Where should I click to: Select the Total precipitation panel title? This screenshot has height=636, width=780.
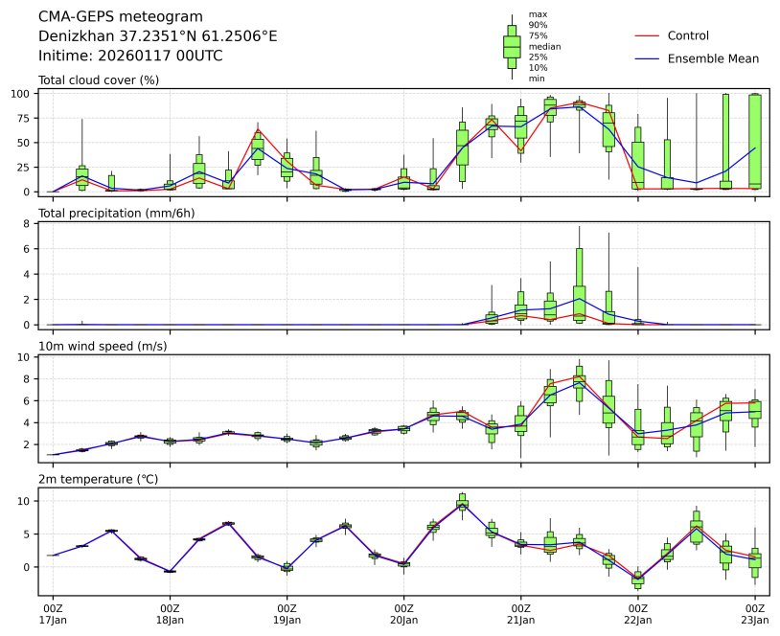pyautogui.click(x=116, y=213)
